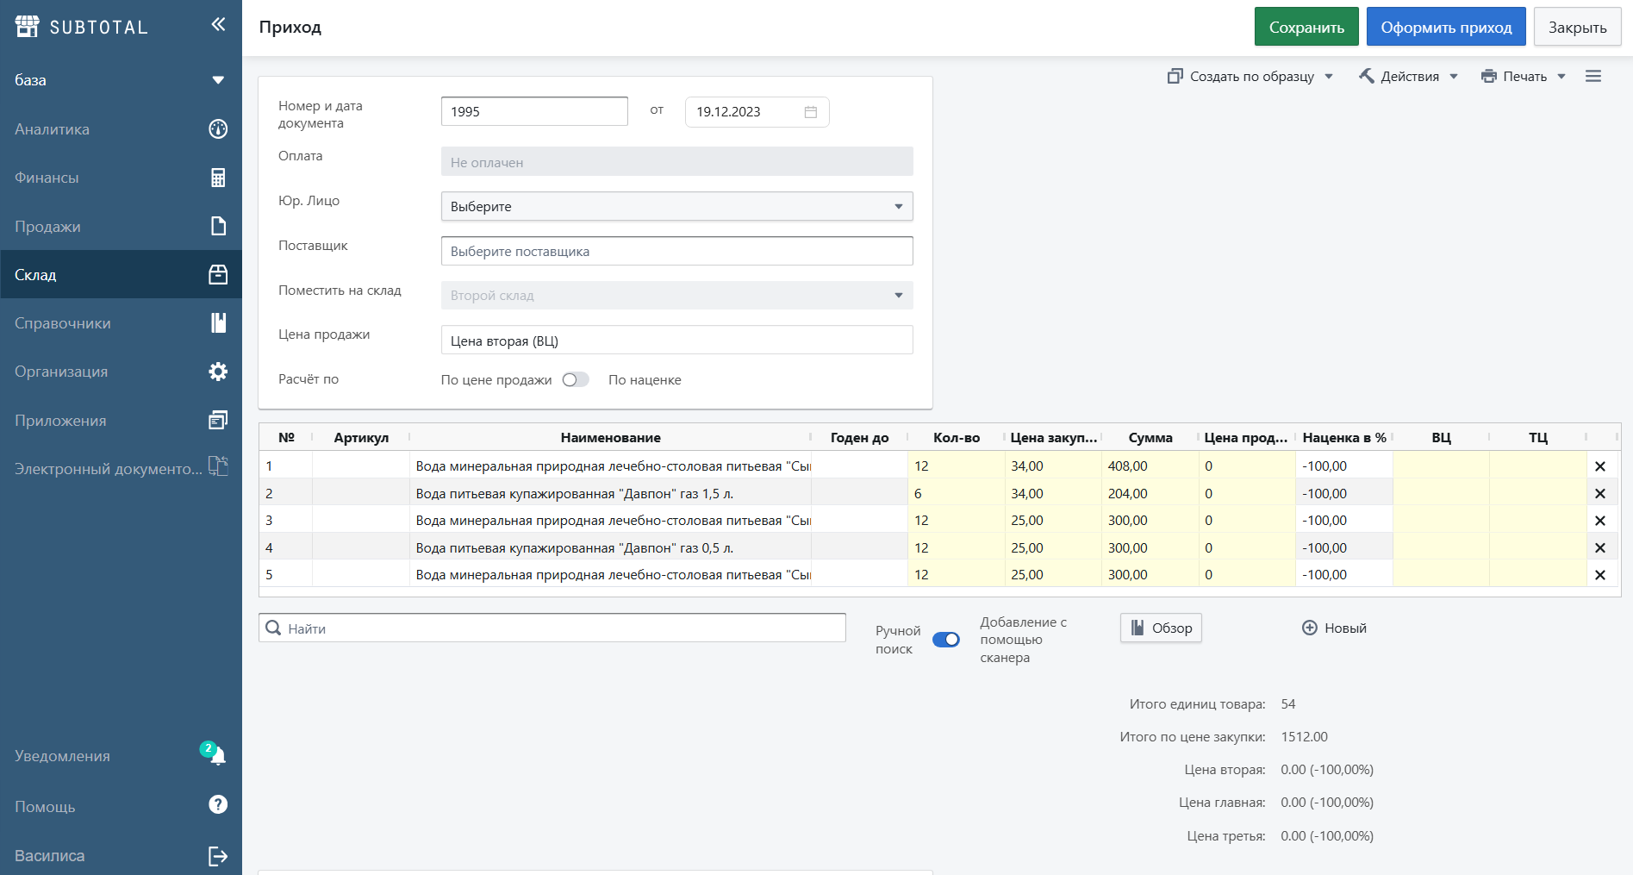Open the Продажи sidebar section
This screenshot has height=875, width=1633.
pos(121,227)
